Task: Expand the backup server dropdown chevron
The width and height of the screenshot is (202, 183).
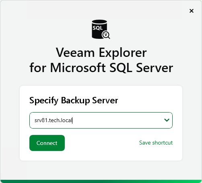Action: tap(167, 120)
